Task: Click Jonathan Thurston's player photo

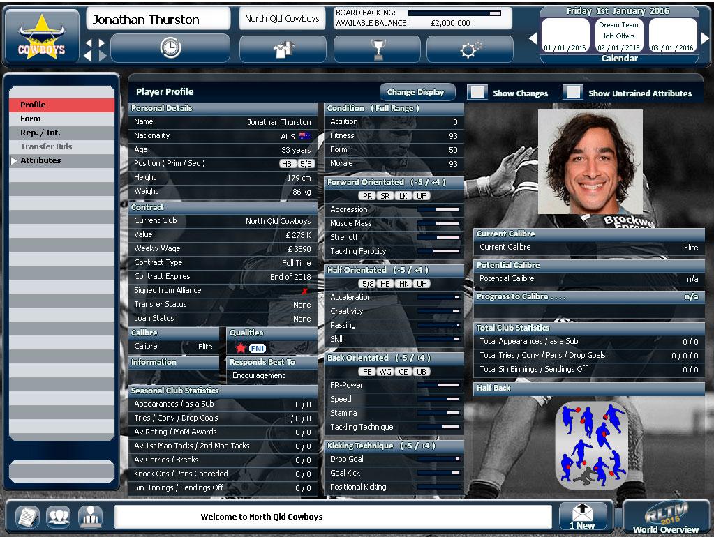Action: [x=590, y=161]
